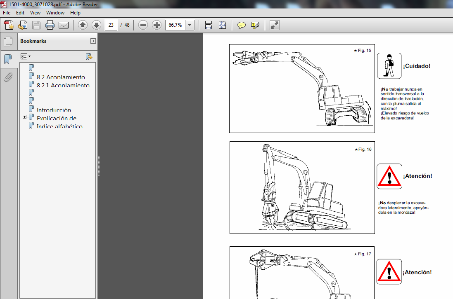Image resolution: width=453 pixels, height=299 pixels.
Task: Click the Save floppy disk icon
Action: point(36,25)
